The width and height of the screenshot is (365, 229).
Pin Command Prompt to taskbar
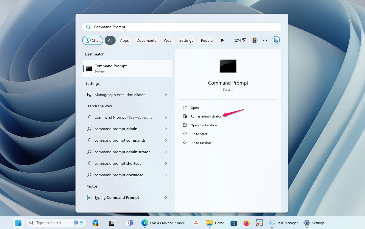(x=201, y=143)
